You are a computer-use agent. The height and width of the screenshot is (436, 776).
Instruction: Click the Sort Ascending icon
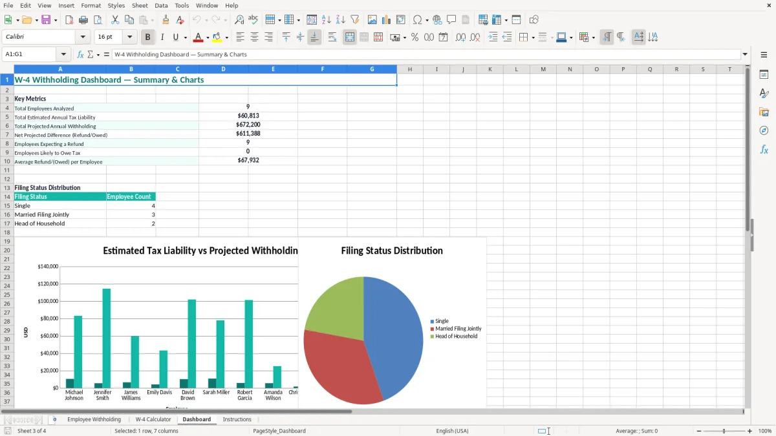click(x=327, y=20)
